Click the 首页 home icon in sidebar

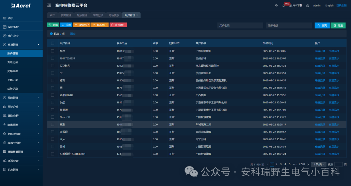pos(5,18)
